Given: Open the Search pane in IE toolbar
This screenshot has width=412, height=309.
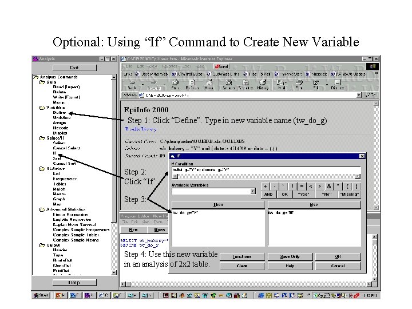Looking at the screenshot, I should [x=228, y=85].
